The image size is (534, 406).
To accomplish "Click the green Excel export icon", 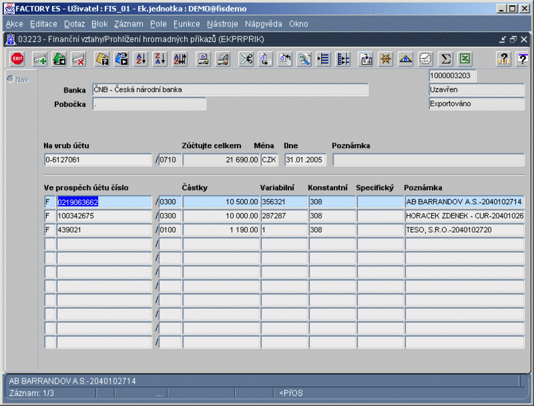I will point(464,59).
